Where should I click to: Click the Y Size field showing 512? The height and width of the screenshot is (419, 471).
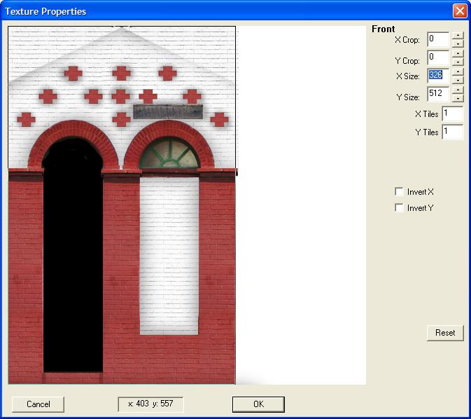437,93
